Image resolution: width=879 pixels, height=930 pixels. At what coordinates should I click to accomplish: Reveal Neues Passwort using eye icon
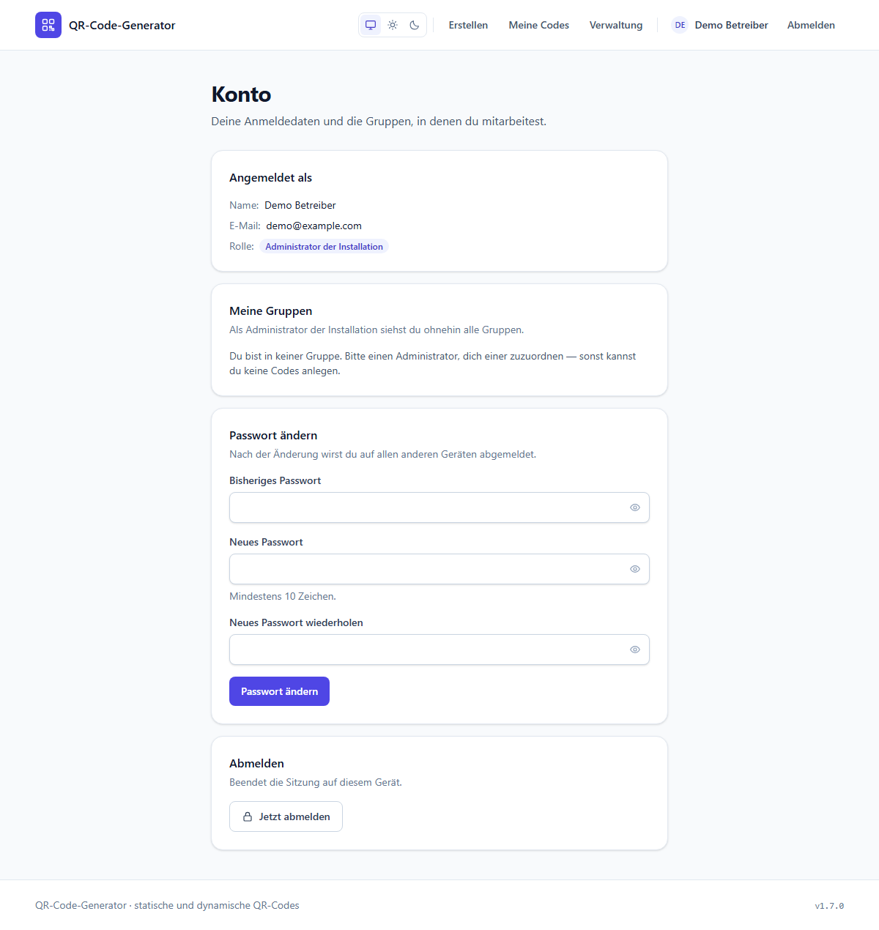(635, 569)
